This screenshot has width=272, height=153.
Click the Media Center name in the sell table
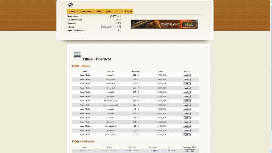click(x=85, y=151)
